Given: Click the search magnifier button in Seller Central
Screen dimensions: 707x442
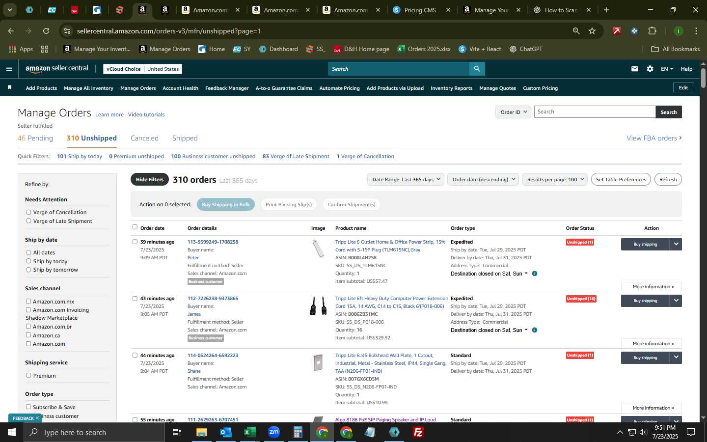Looking at the screenshot, I should tap(477, 69).
